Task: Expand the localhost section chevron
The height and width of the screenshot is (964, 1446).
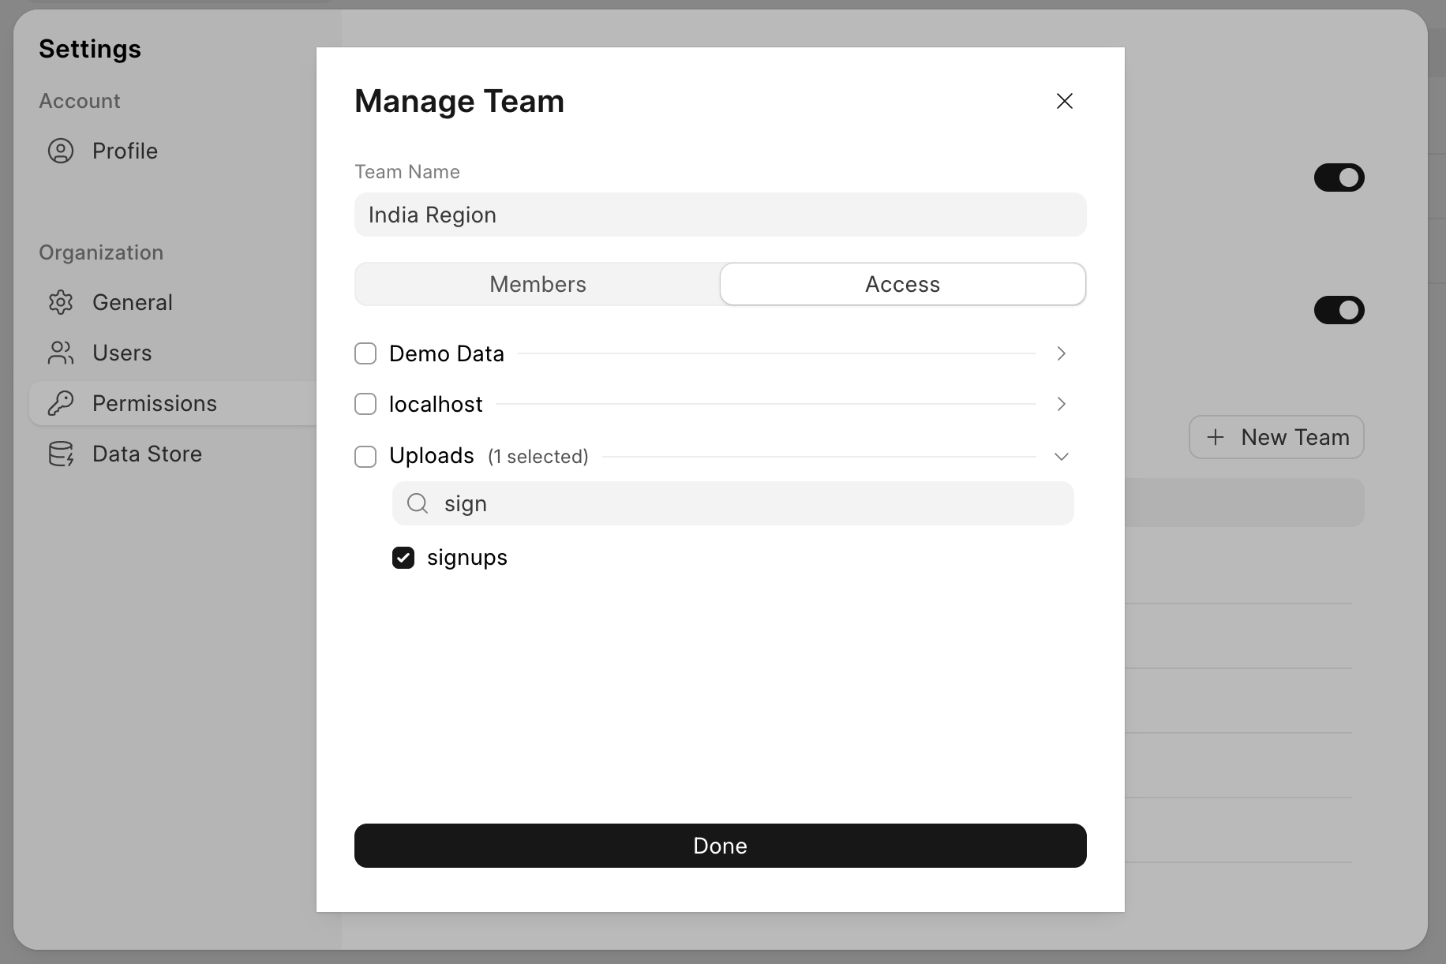Action: [1061, 404]
